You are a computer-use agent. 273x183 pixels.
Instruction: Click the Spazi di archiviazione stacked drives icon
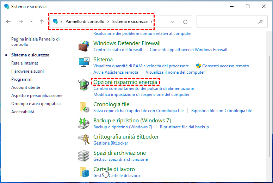point(84,156)
